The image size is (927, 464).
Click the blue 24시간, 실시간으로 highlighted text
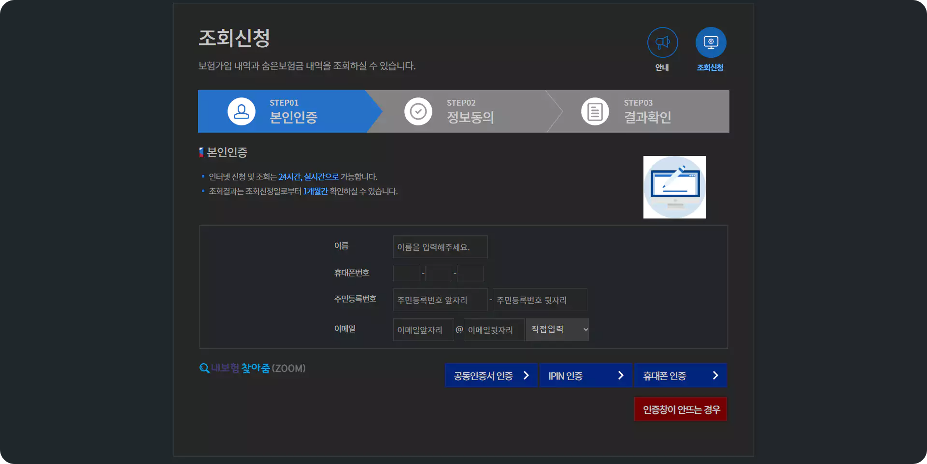tap(309, 177)
